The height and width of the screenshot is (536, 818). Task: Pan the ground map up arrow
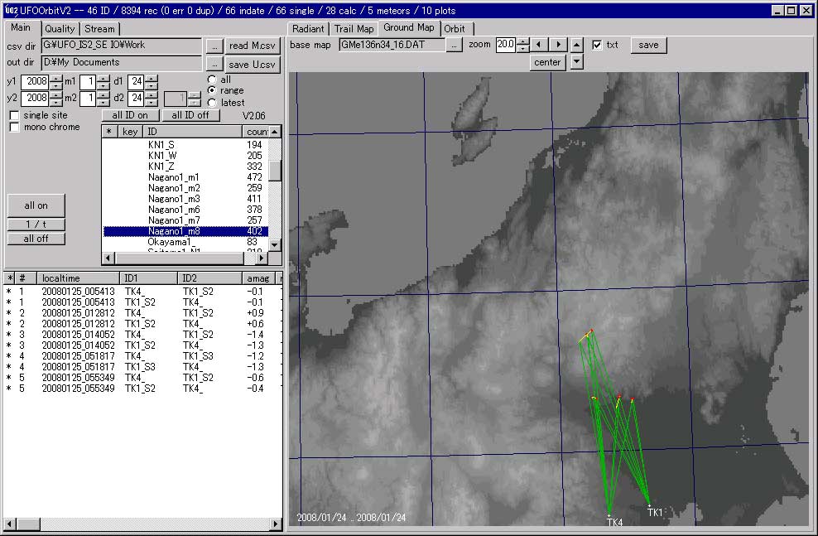[x=577, y=45]
